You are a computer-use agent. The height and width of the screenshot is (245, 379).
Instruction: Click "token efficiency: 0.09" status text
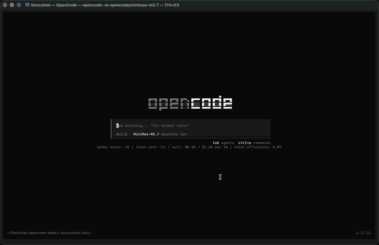pyautogui.click(x=257, y=147)
